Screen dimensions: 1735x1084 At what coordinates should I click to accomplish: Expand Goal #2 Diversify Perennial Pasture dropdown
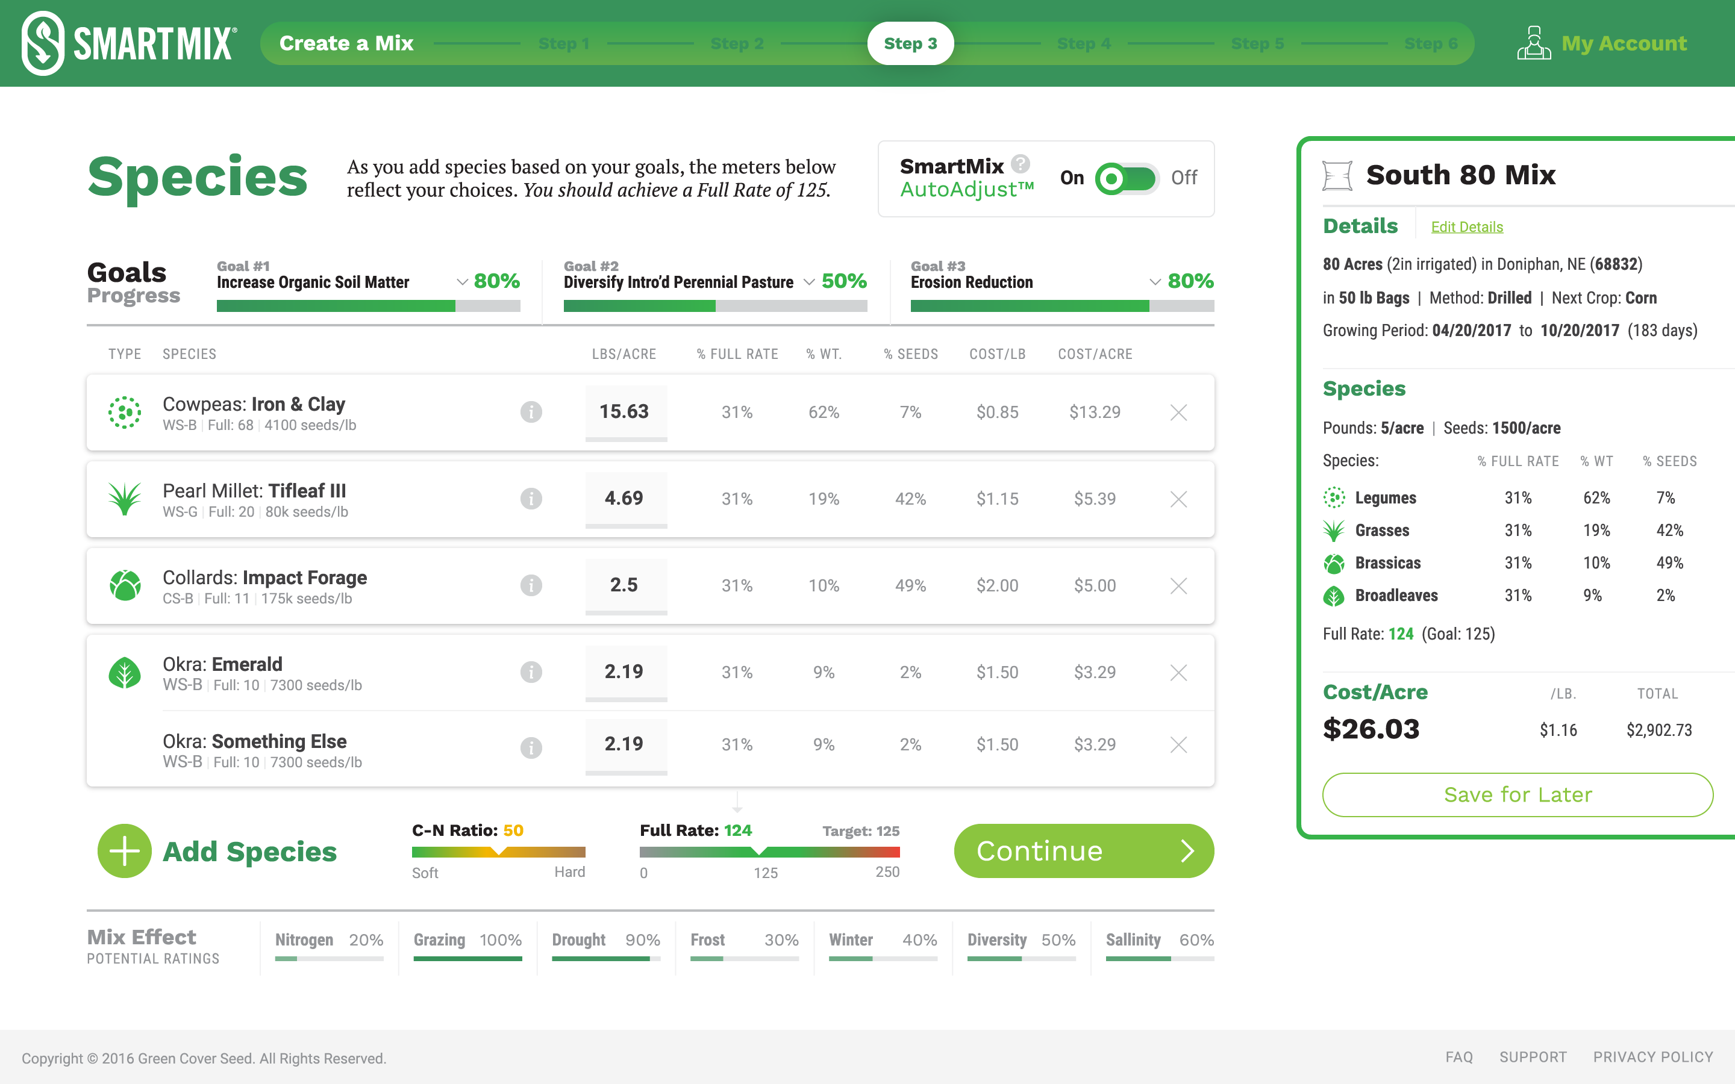(x=808, y=282)
